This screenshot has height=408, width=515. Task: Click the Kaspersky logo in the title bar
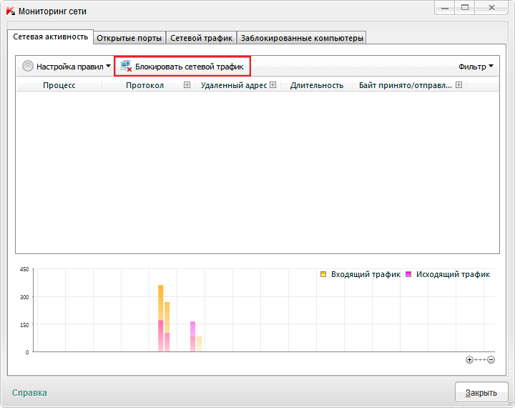point(11,11)
